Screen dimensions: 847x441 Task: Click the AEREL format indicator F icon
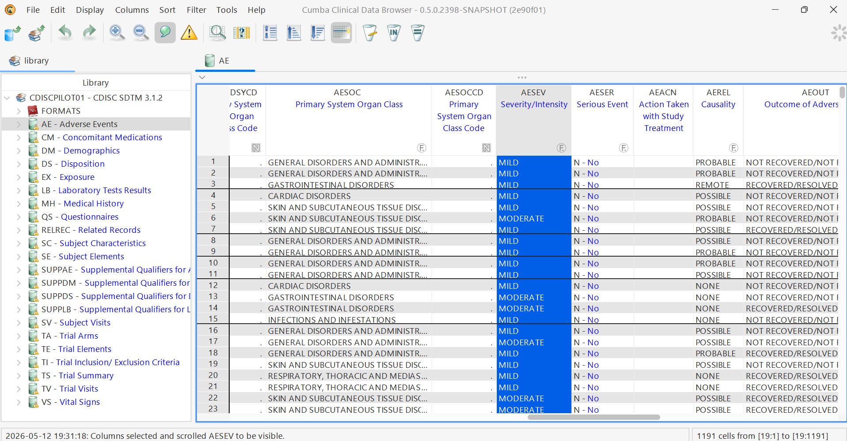click(734, 148)
